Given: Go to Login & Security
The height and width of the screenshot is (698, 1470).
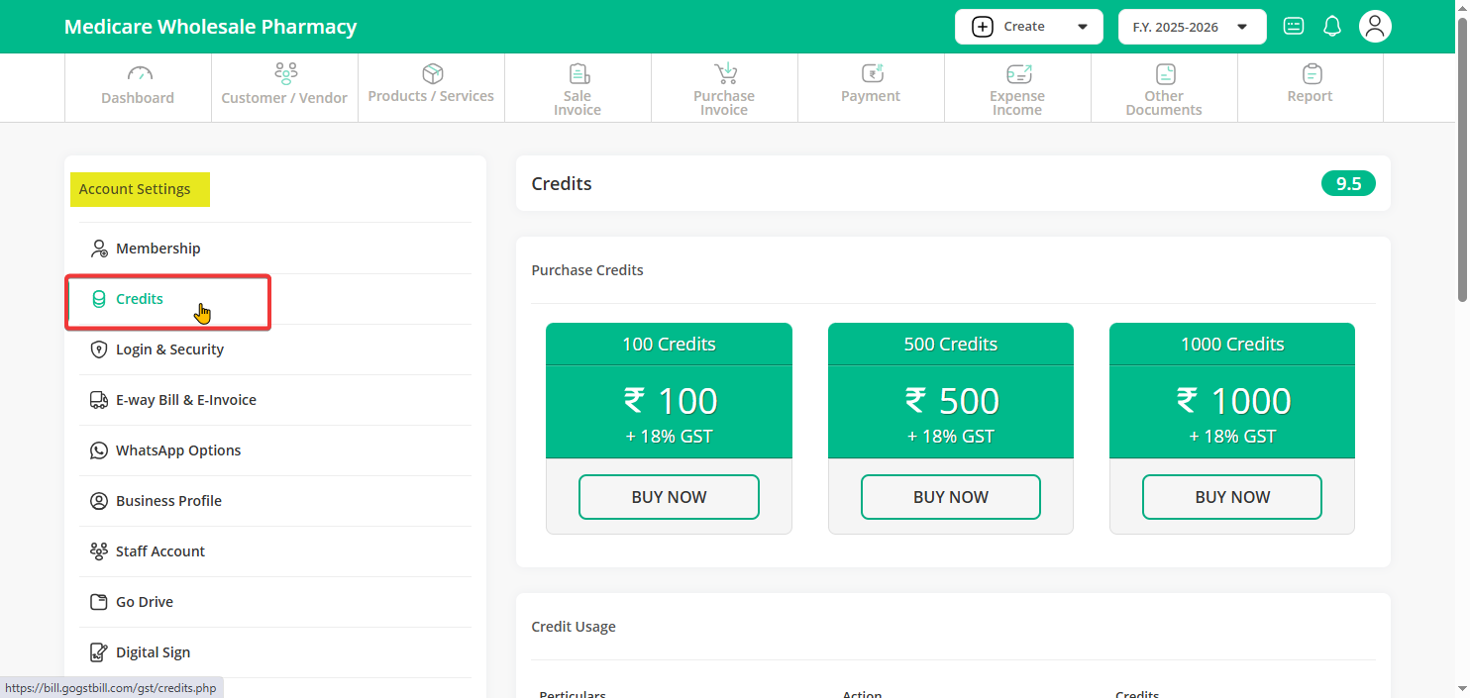Looking at the screenshot, I should (169, 349).
